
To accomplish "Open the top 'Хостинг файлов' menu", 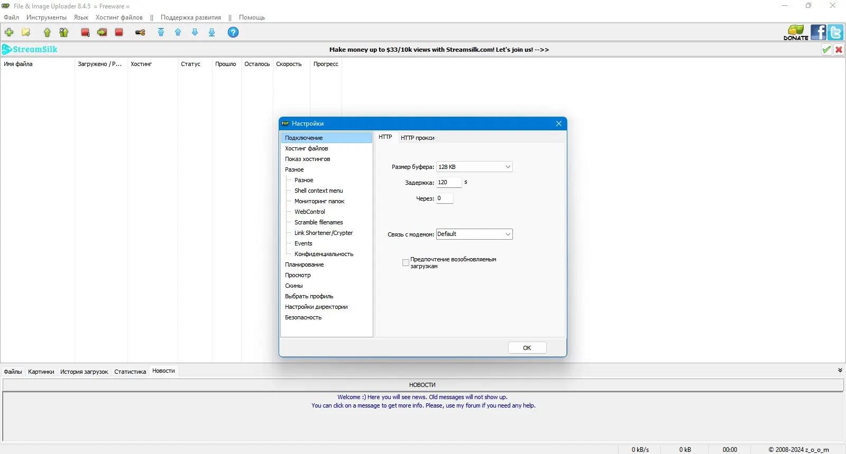I will pos(119,17).
